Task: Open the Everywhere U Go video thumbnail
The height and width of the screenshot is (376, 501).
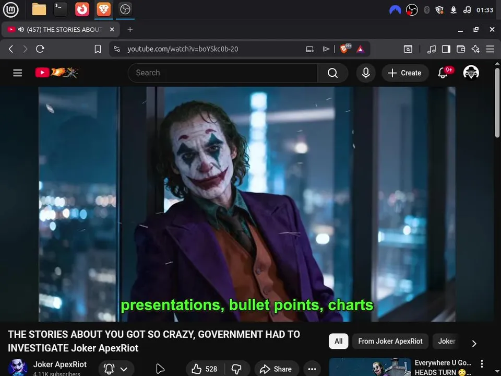Action: pos(369,367)
